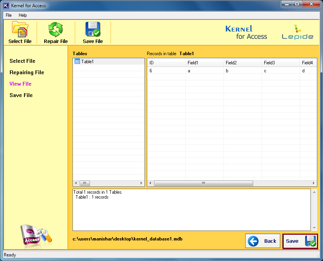Click the Repair File toolbar icon
This screenshot has height=261, width=323.
click(x=56, y=32)
